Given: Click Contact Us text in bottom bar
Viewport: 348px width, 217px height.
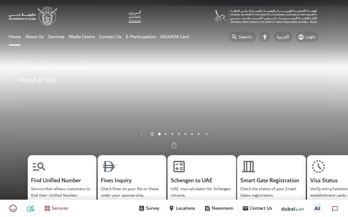Looking at the screenshot, I should (x=261, y=208).
